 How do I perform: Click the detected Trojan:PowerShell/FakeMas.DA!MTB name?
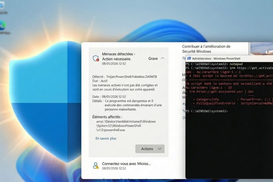pyautogui.click(x=131, y=77)
